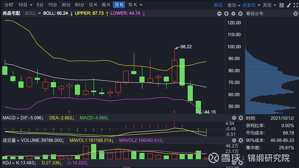The width and height of the screenshot is (299, 168).
Task: Zoom out the K-line chart with minus icon
Action: pyautogui.click(x=219, y=13)
